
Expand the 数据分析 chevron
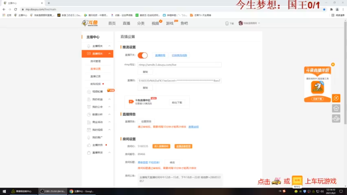(109, 114)
